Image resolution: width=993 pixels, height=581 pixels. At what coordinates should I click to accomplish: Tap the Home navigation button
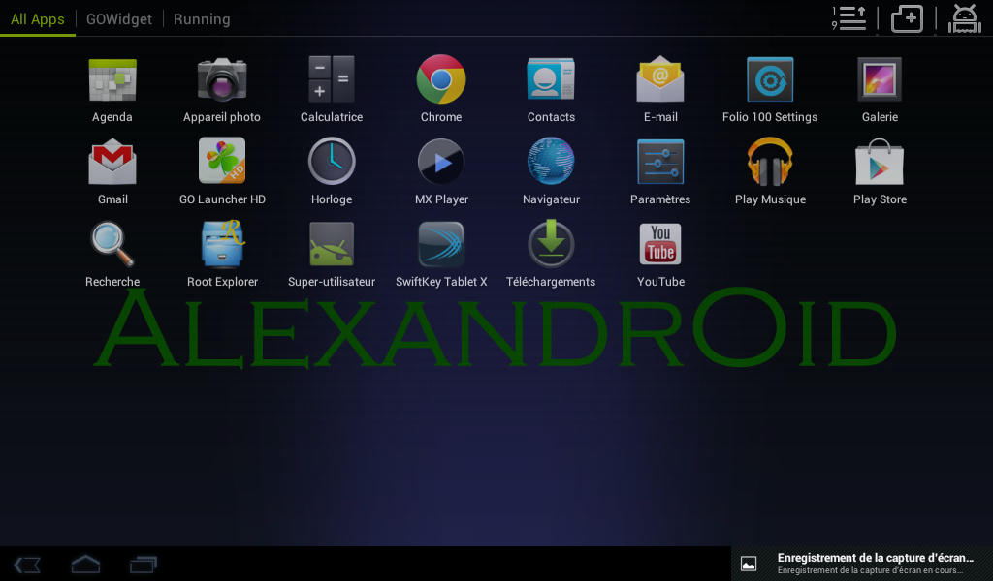point(85,564)
